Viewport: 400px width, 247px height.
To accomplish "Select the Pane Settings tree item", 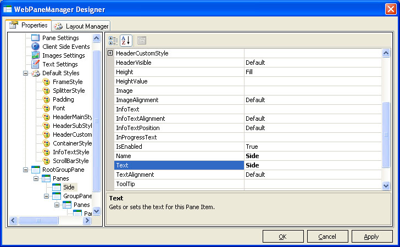I will [60, 38].
